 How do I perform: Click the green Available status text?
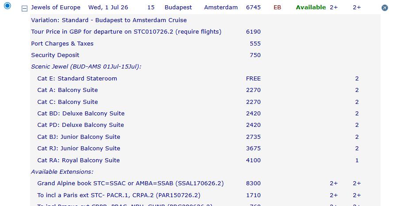tap(311, 8)
